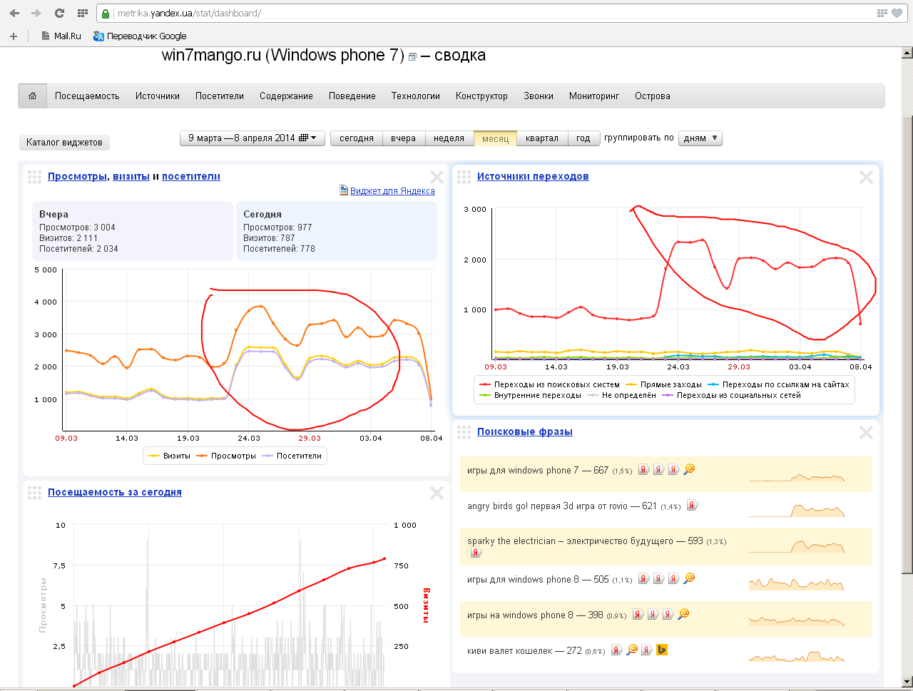Open the Поисковые фразы report link

tap(525, 432)
